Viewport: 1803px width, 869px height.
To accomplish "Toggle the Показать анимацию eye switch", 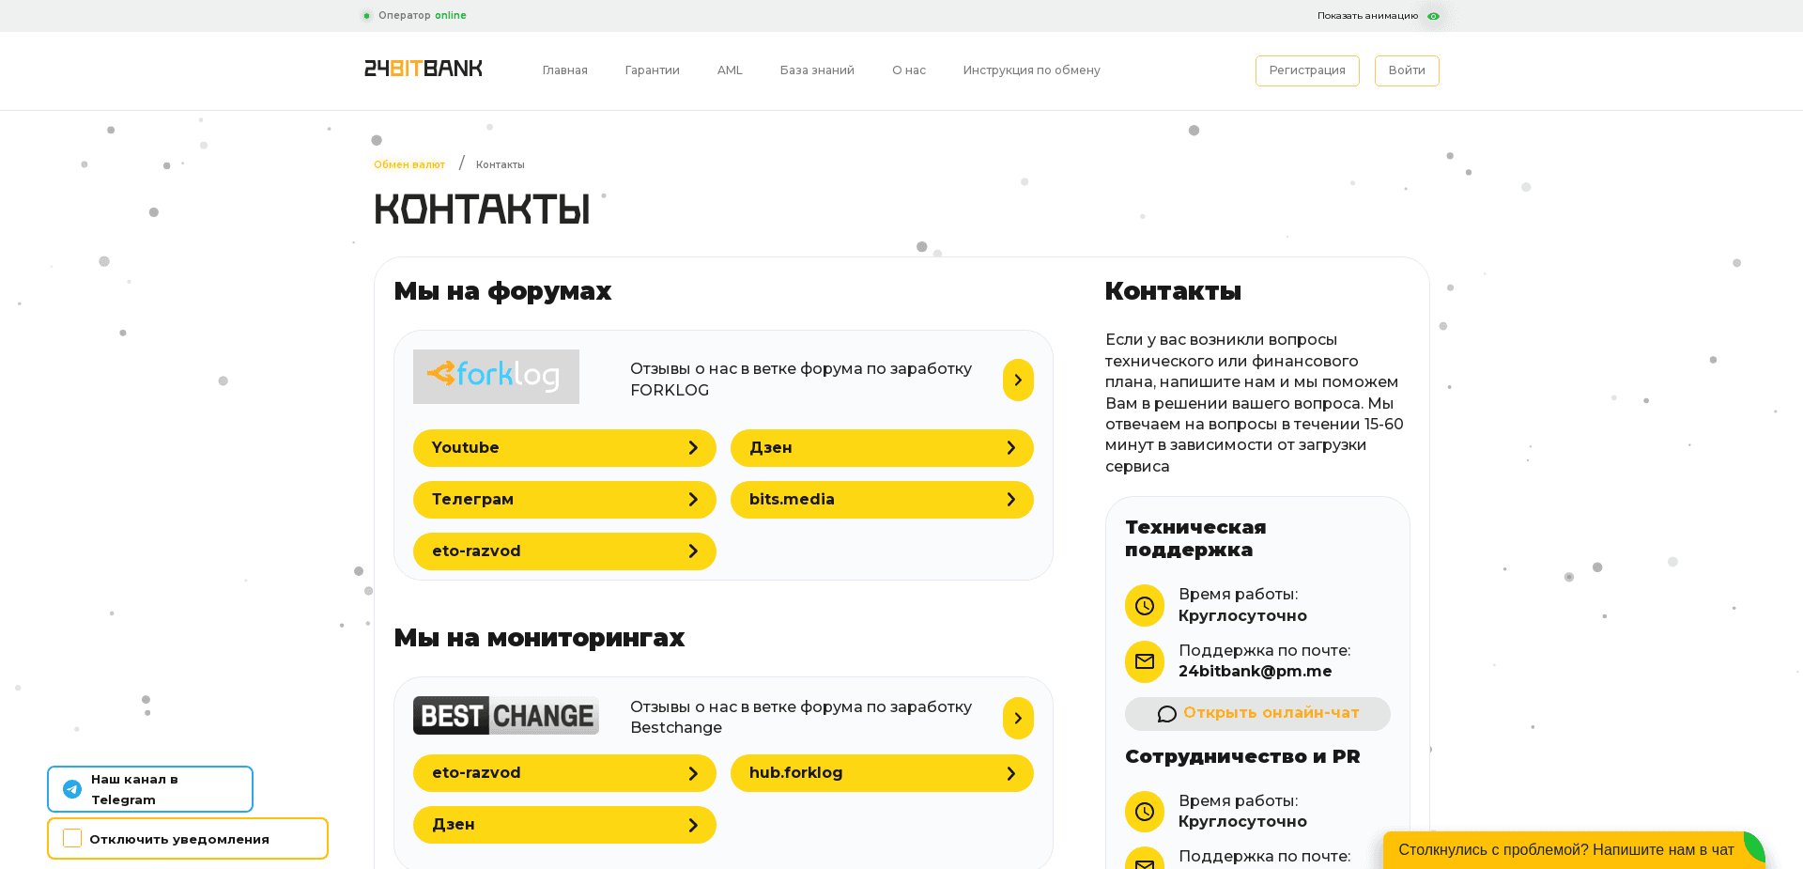I will [x=1433, y=16].
